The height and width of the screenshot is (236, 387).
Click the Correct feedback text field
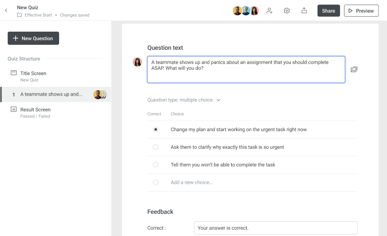click(x=275, y=228)
